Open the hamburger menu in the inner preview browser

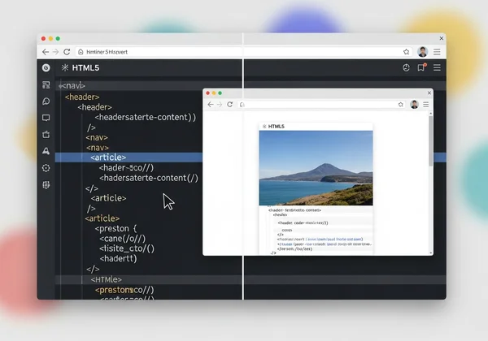tap(425, 105)
